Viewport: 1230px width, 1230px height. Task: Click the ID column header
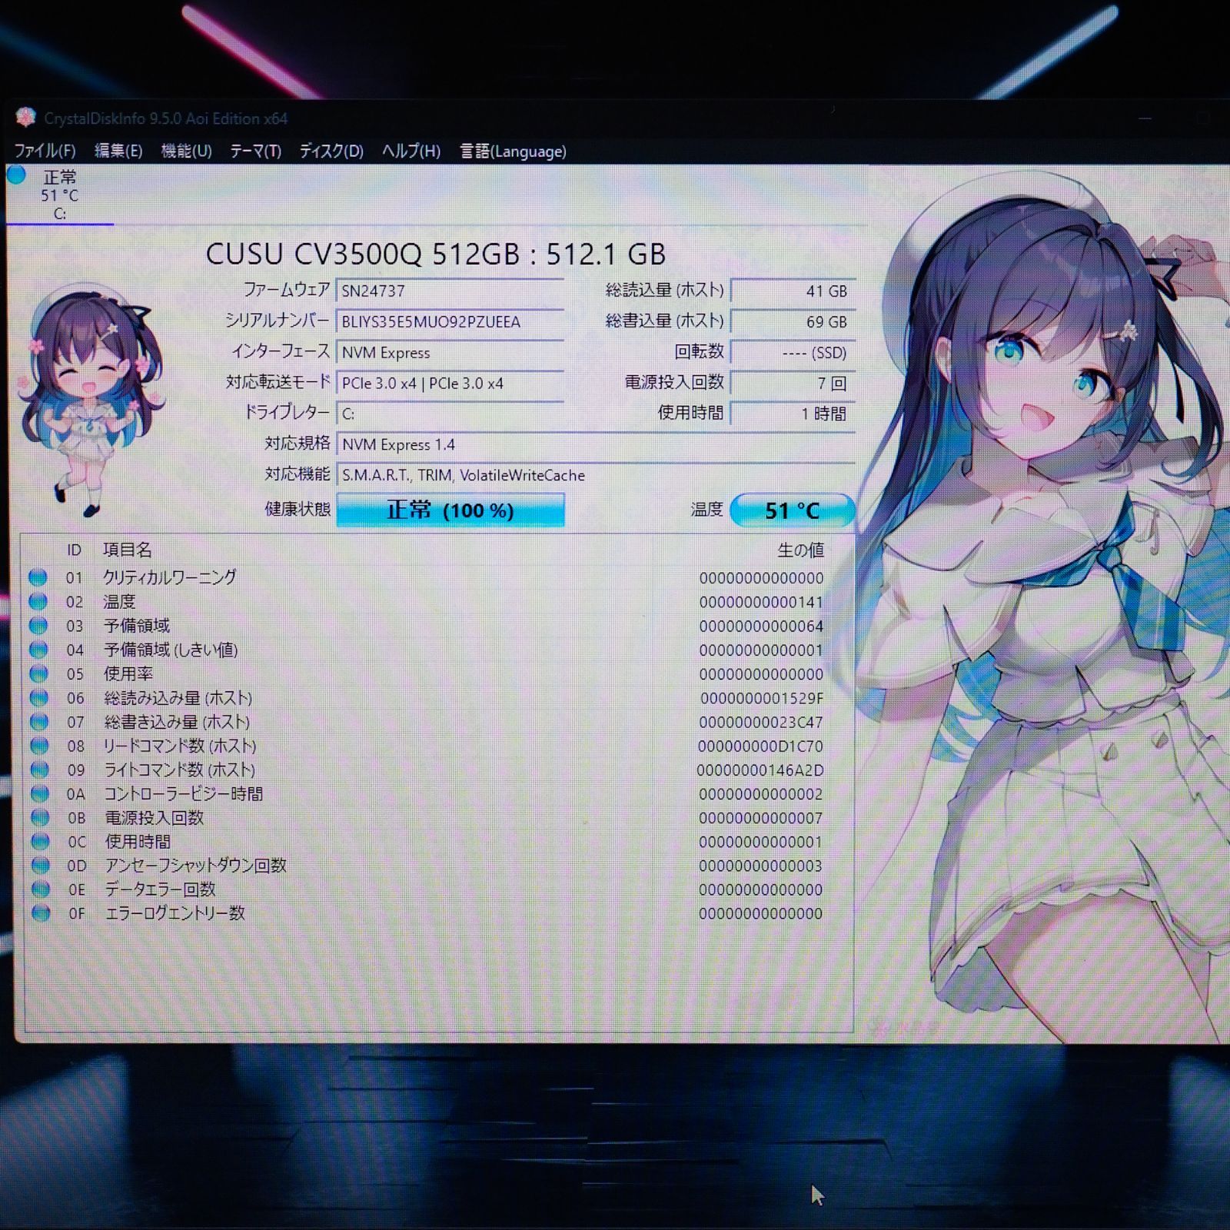pos(74,550)
